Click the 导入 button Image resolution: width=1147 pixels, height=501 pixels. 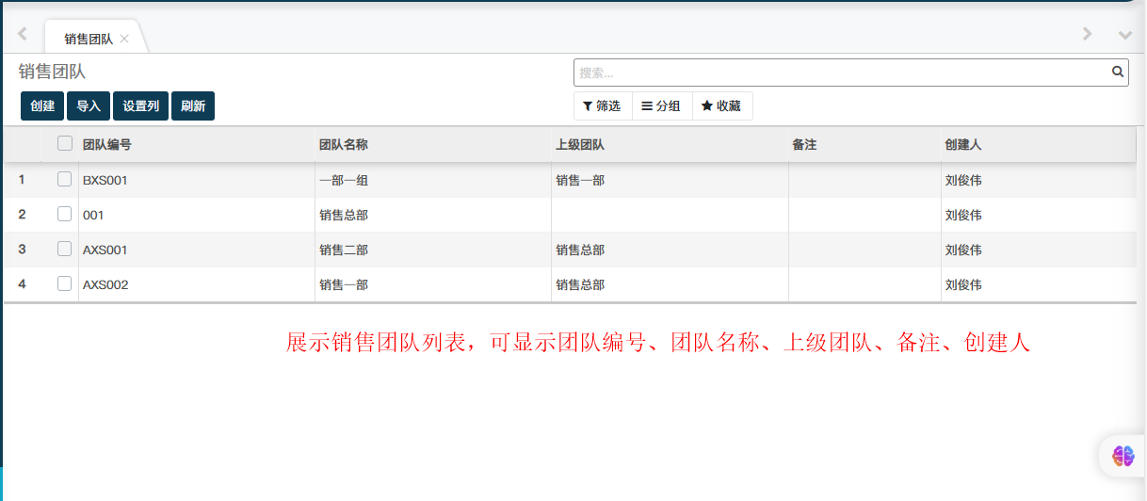tap(89, 106)
